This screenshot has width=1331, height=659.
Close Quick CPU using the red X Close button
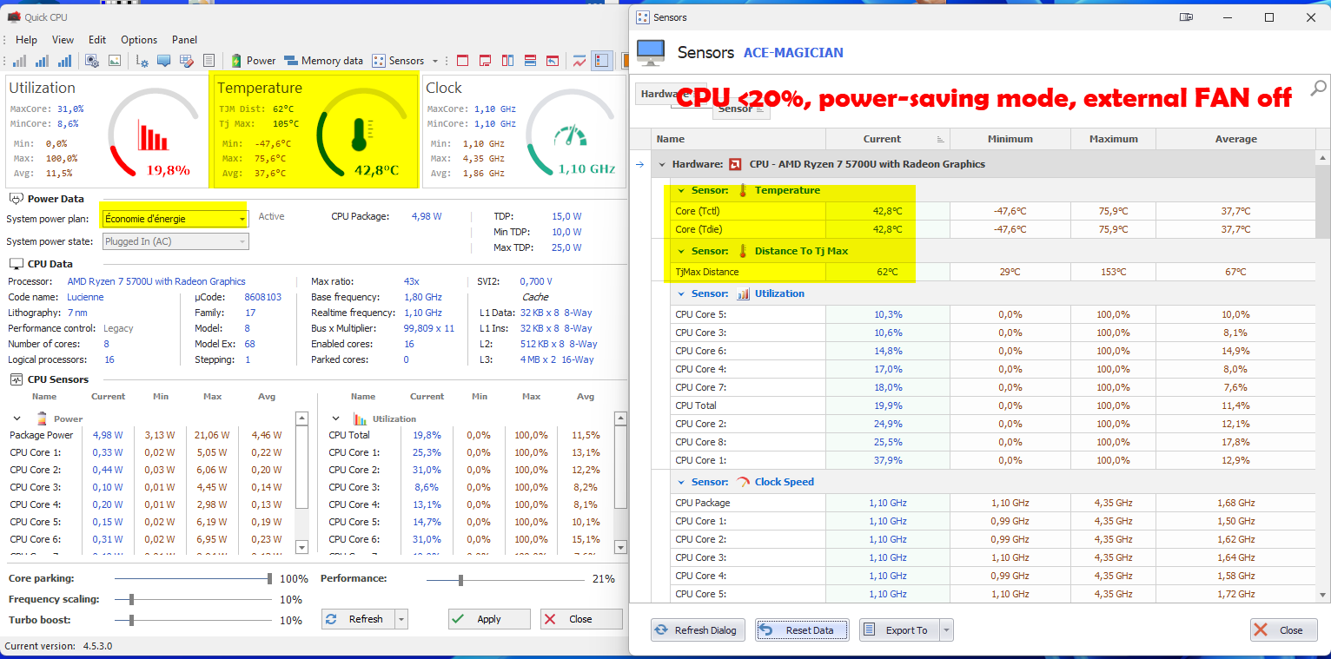(581, 619)
